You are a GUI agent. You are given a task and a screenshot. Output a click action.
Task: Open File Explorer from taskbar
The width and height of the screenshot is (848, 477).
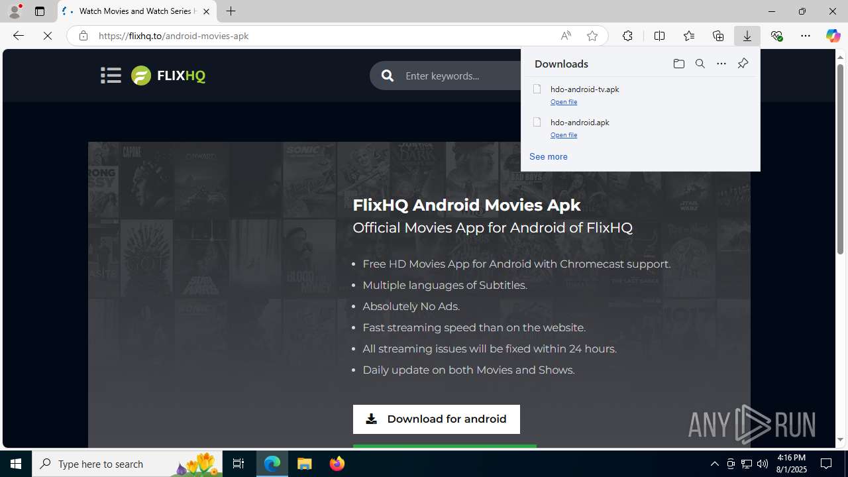click(x=305, y=464)
